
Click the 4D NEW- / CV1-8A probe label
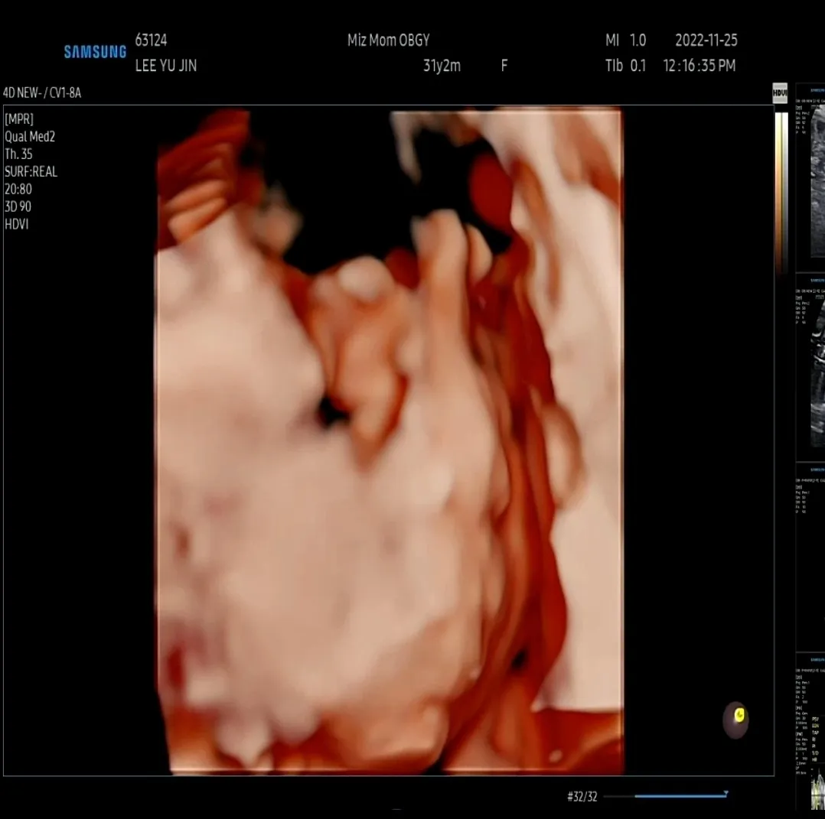click(x=42, y=93)
